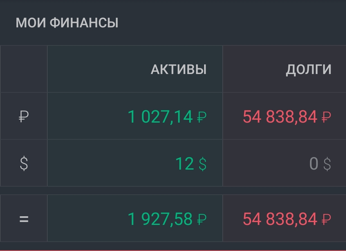The width and height of the screenshot is (346, 251).
Task: Select the dollar currency row icon
Action: pos(24,163)
